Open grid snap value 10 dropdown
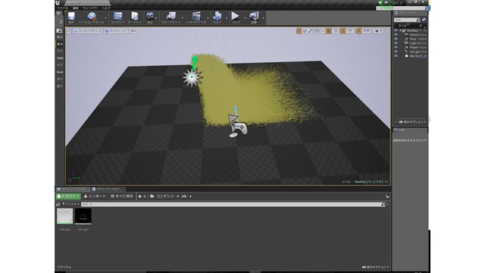The height and width of the screenshot is (273, 485). coord(336,30)
